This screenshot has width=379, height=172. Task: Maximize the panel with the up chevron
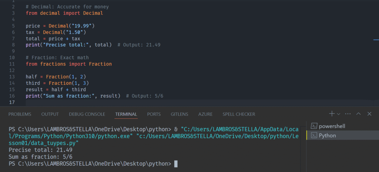coord(358,114)
